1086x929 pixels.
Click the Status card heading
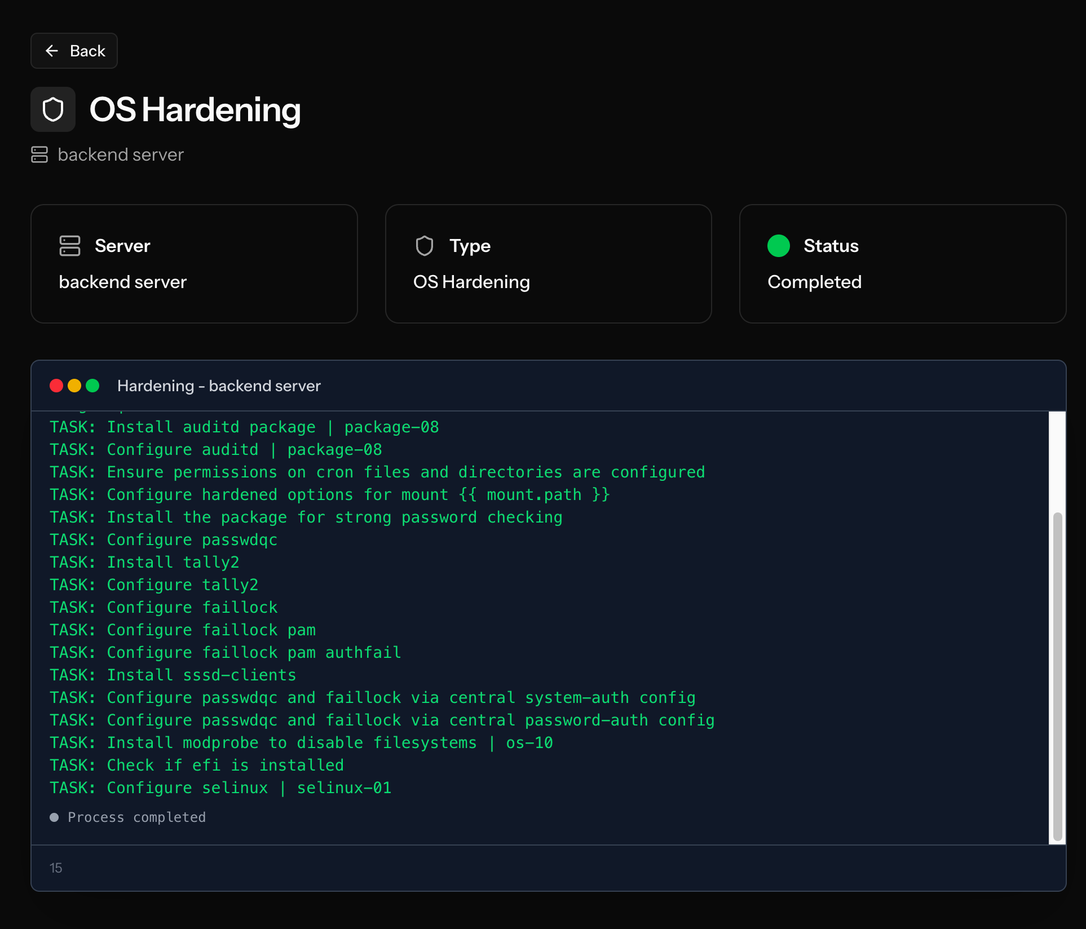click(831, 246)
